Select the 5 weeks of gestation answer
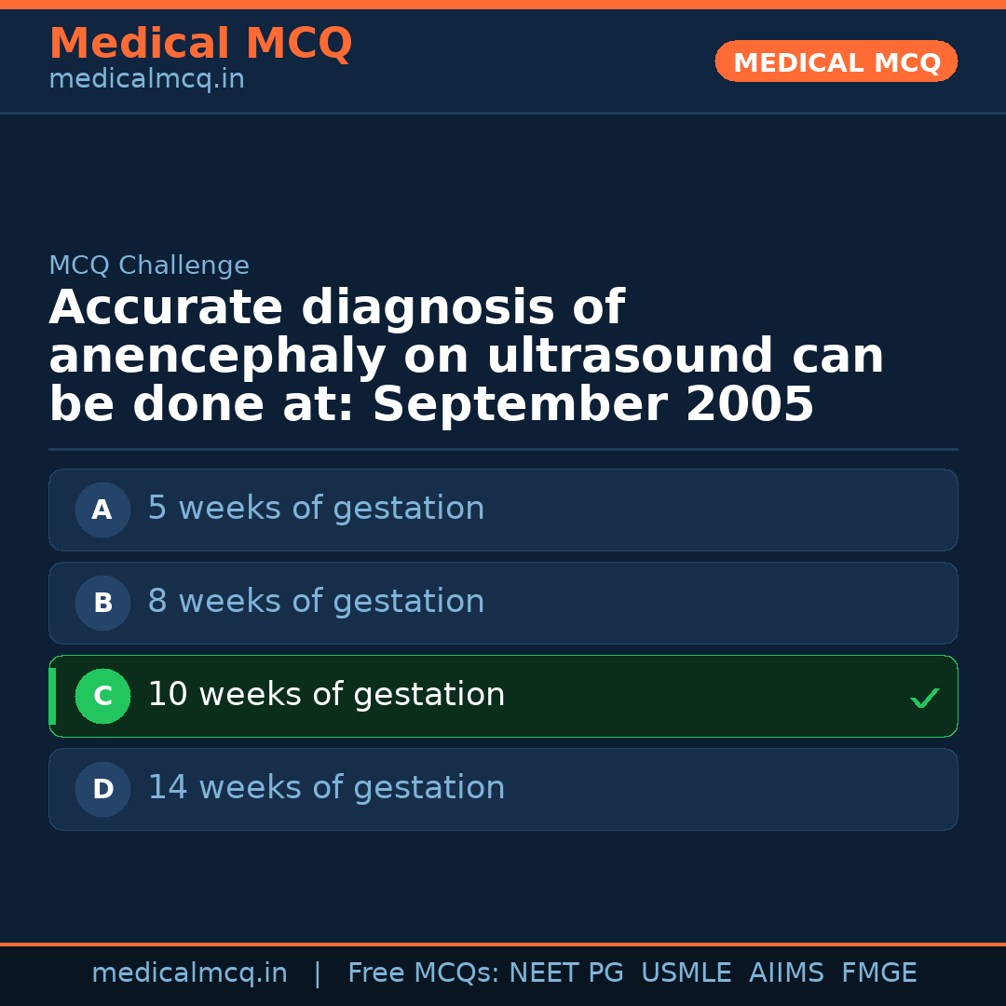Image resolution: width=1006 pixels, height=1006 pixels. click(316, 509)
